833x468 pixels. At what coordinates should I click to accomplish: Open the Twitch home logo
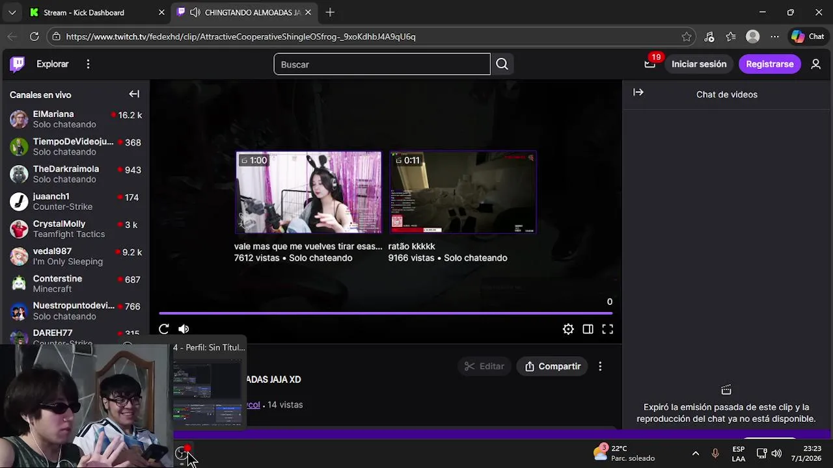(x=18, y=64)
